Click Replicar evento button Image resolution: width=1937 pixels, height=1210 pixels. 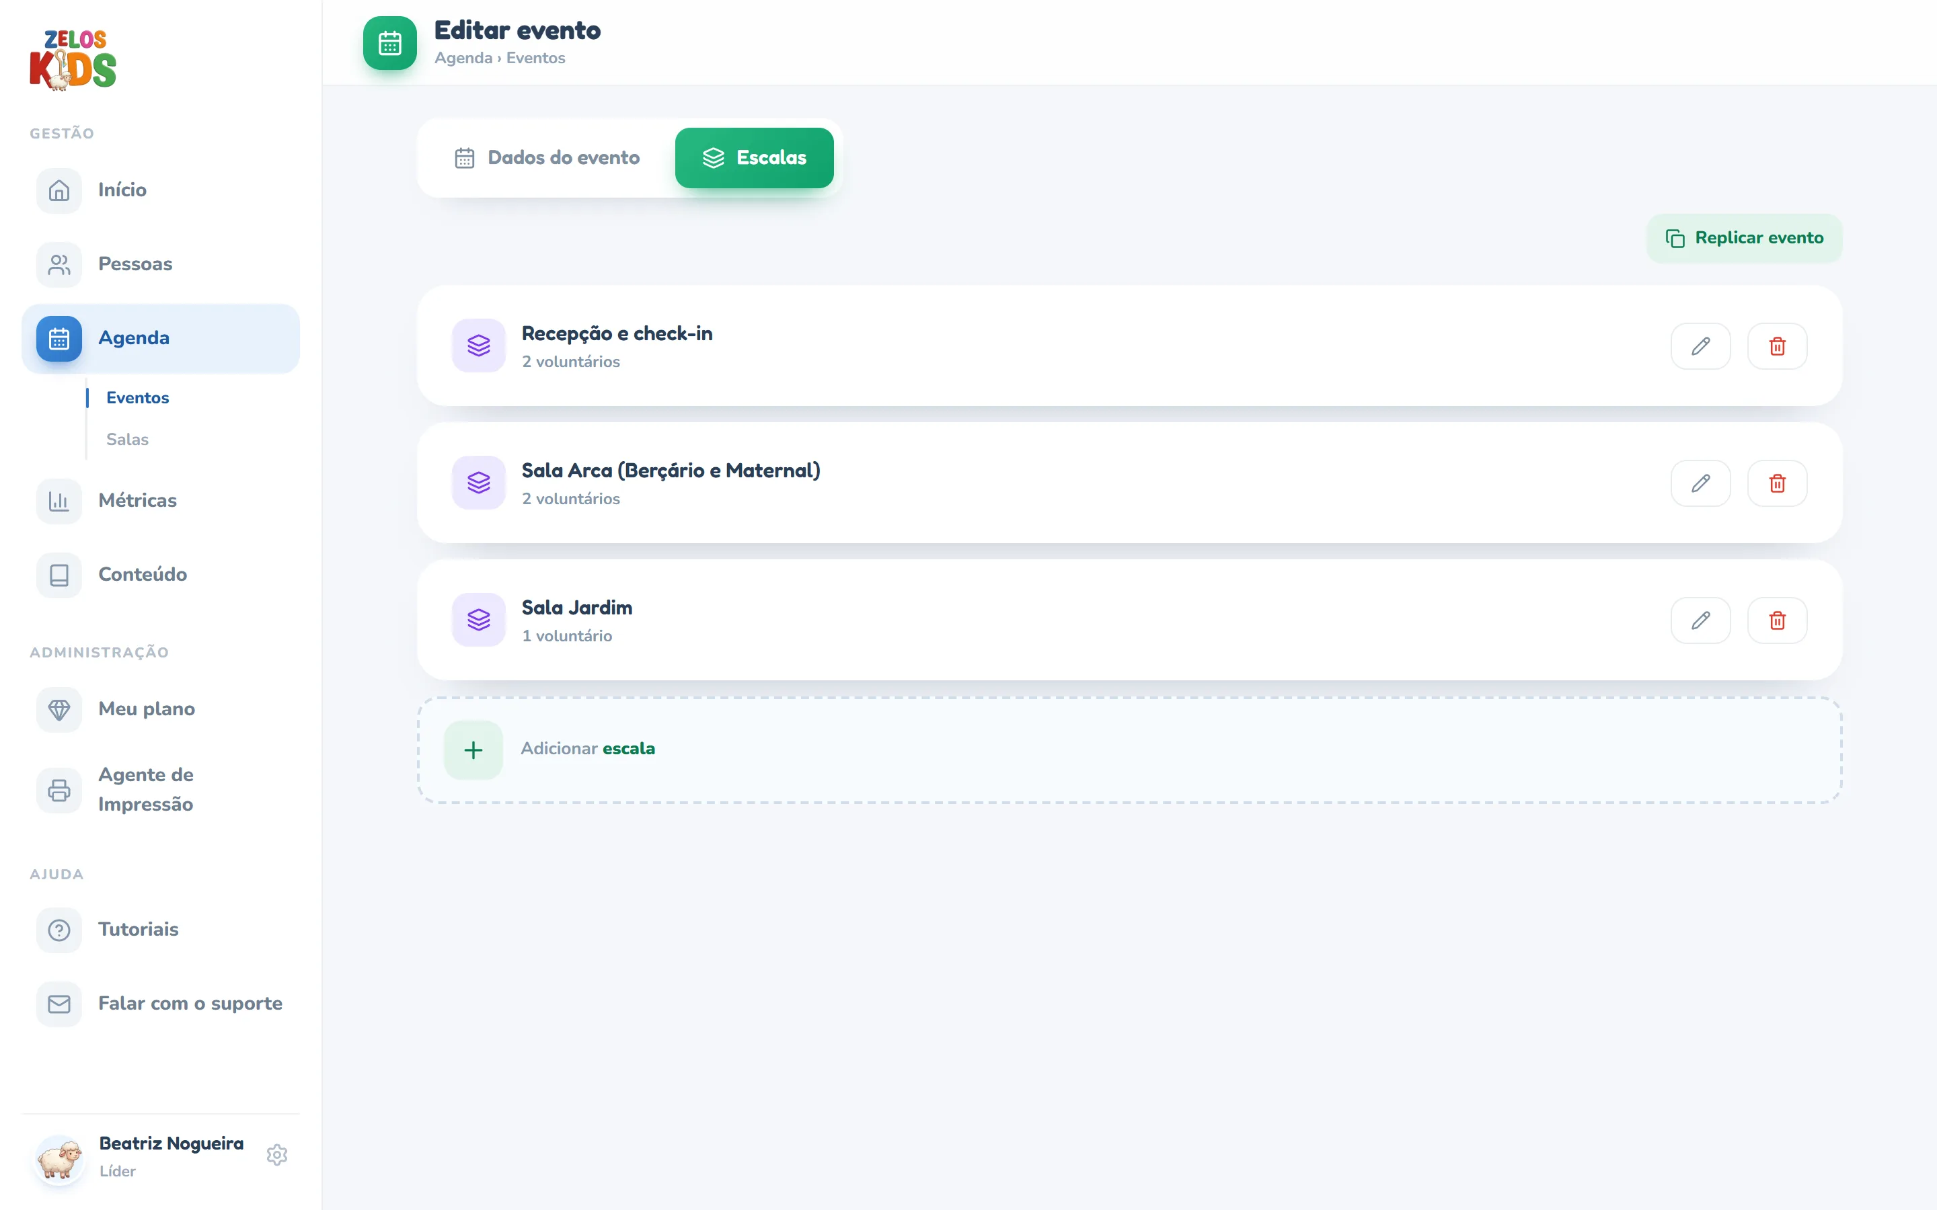point(1744,238)
